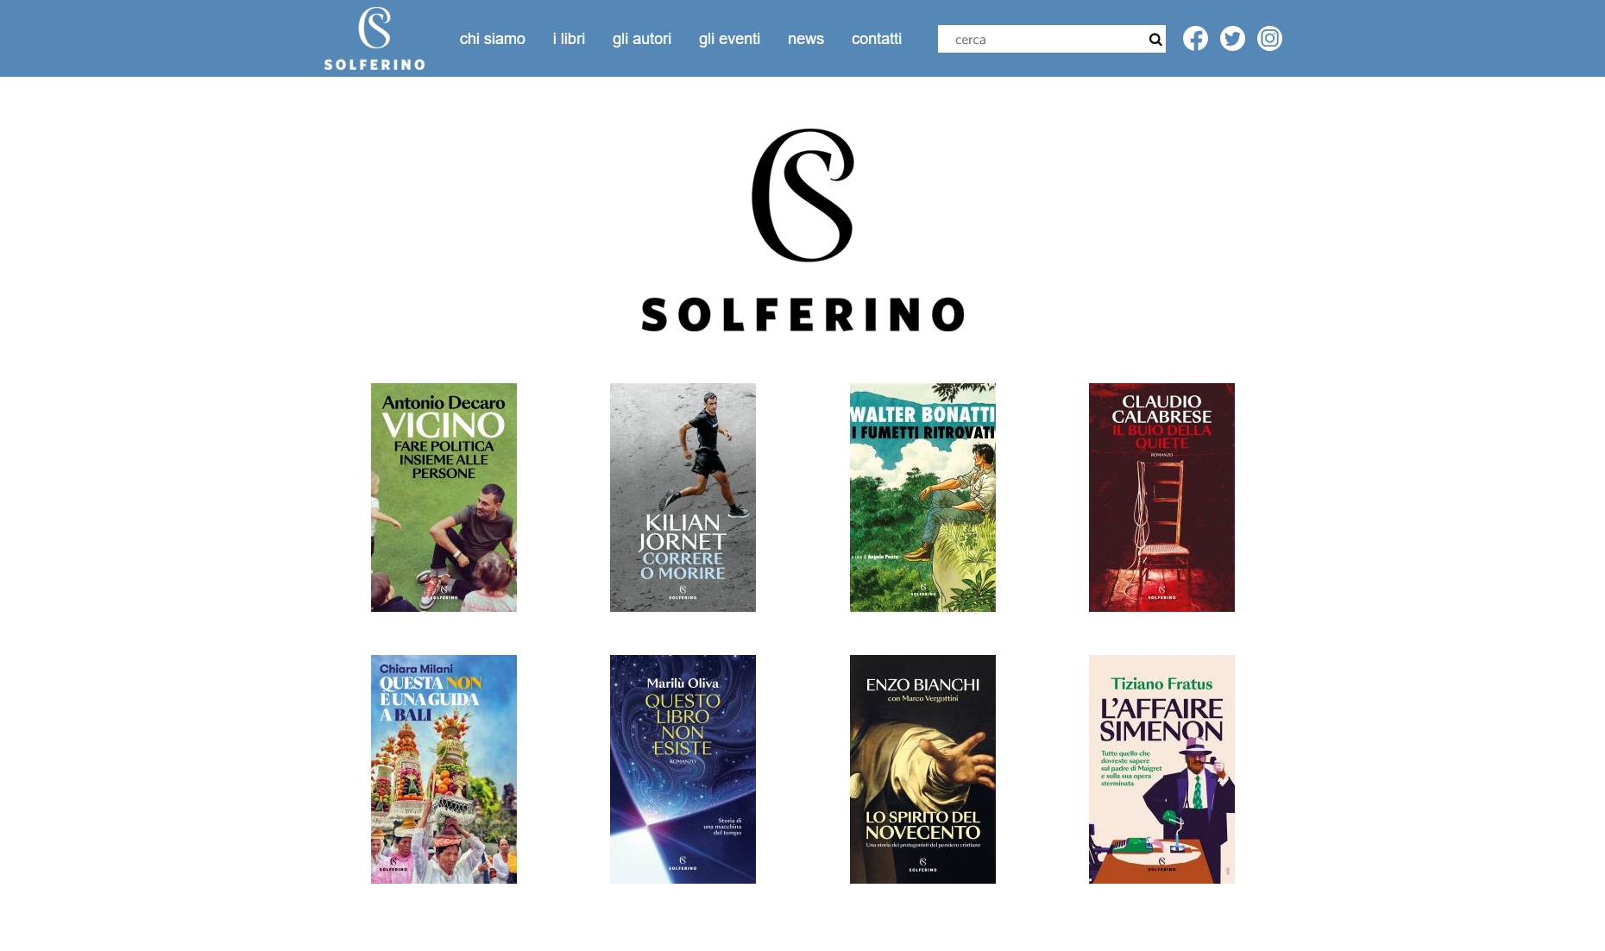Open the Facebook page icon
This screenshot has height=951, width=1605.
click(1195, 39)
